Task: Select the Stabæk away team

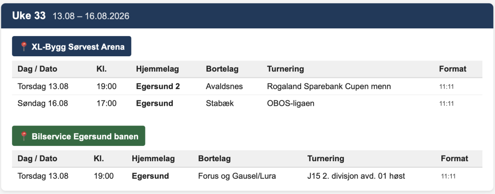Action: click(x=220, y=104)
